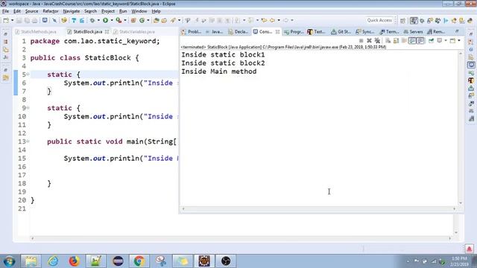This screenshot has height=268, width=477.
Task: Open the New Java Class dropdown arrow
Action: coord(148,20)
